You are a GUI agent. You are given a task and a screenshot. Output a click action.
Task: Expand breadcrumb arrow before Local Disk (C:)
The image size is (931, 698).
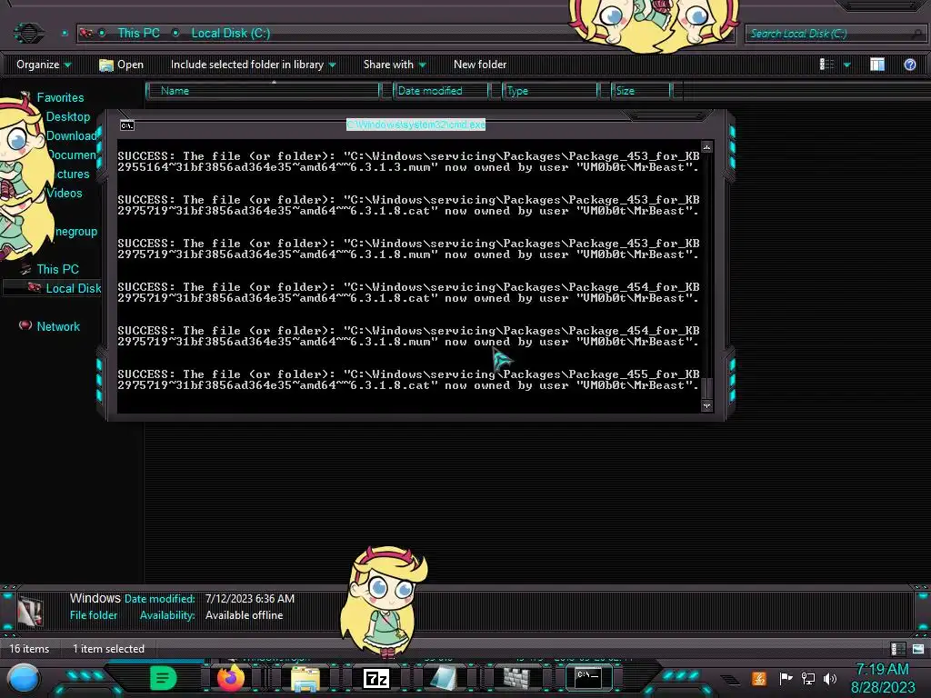coord(175,34)
